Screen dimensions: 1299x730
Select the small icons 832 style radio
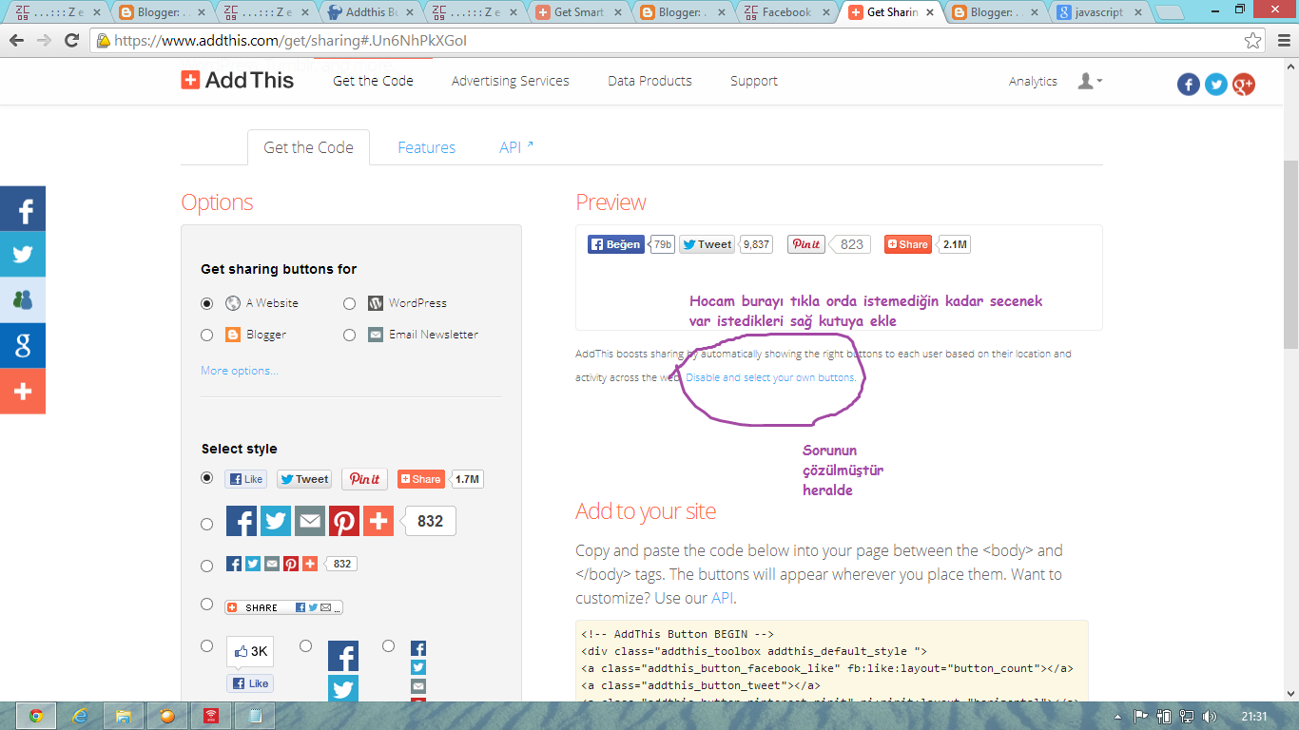(207, 566)
